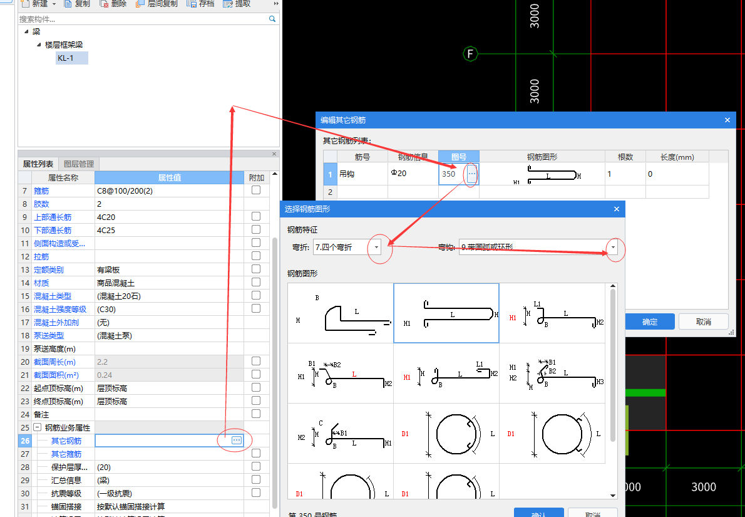Click the 其它箍筋 property link

tap(66, 454)
